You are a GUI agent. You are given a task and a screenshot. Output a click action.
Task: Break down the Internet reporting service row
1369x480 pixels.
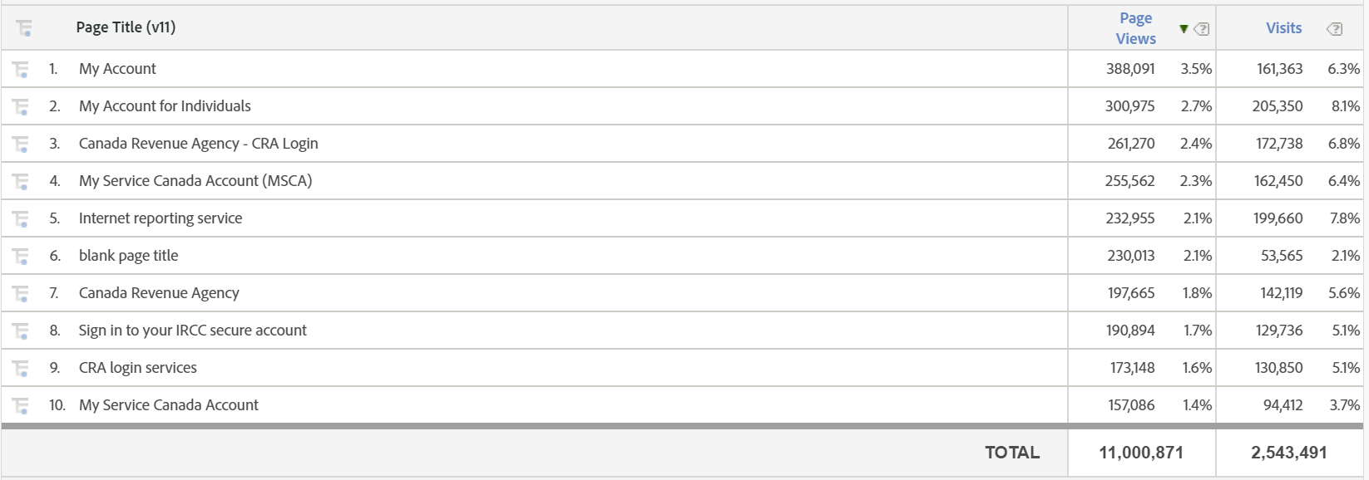21,218
